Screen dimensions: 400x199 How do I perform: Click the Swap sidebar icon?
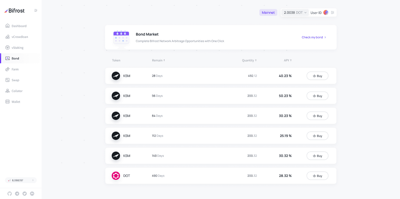coord(7,80)
